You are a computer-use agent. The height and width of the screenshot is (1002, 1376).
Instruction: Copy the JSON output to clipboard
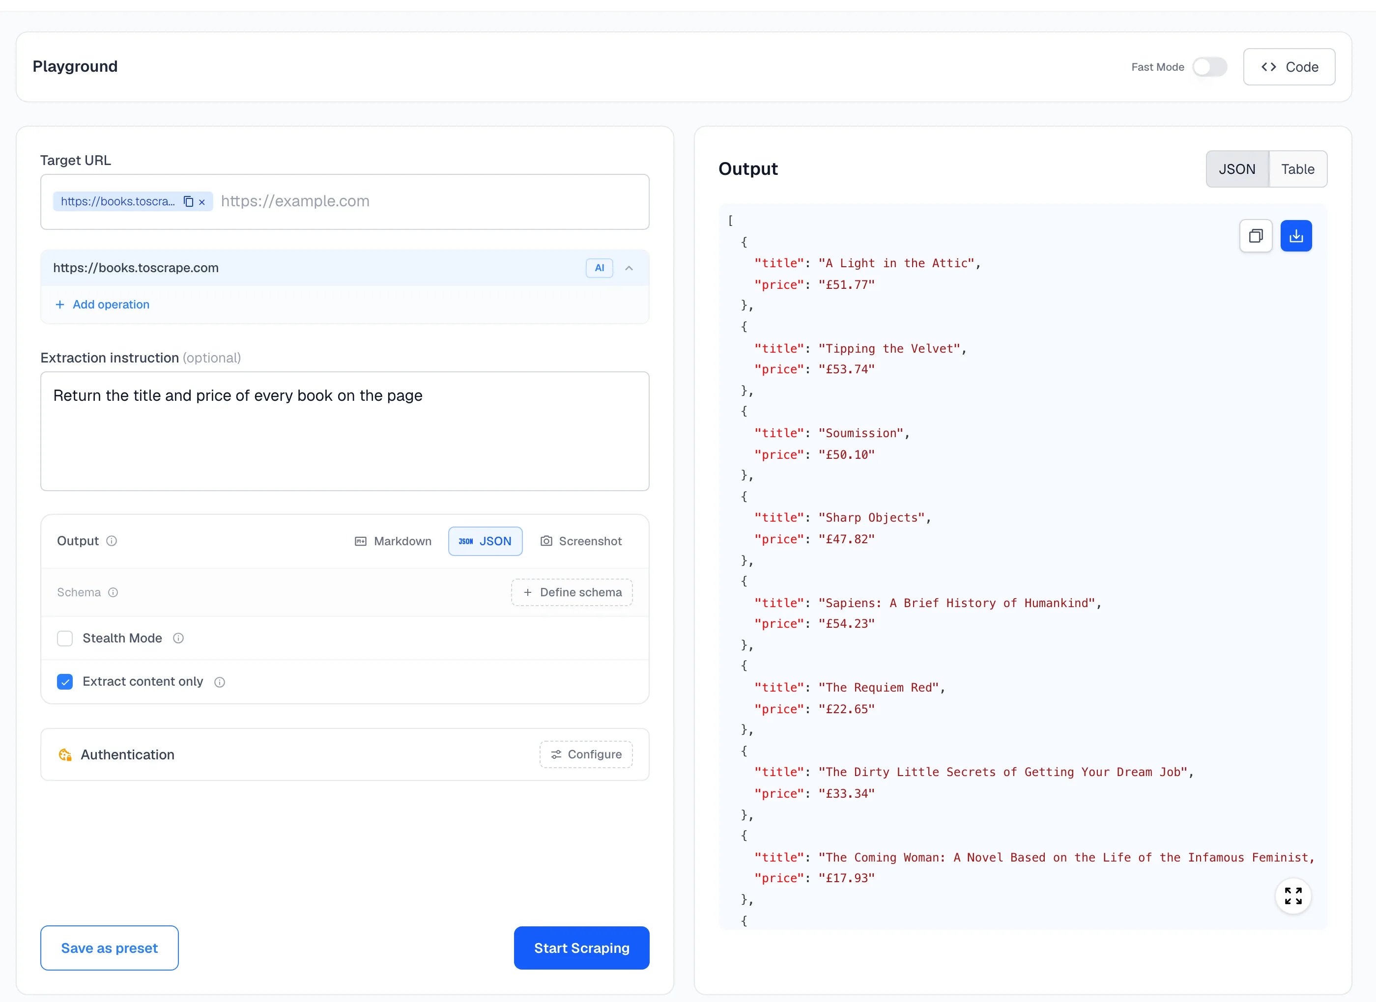(x=1255, y=236)
